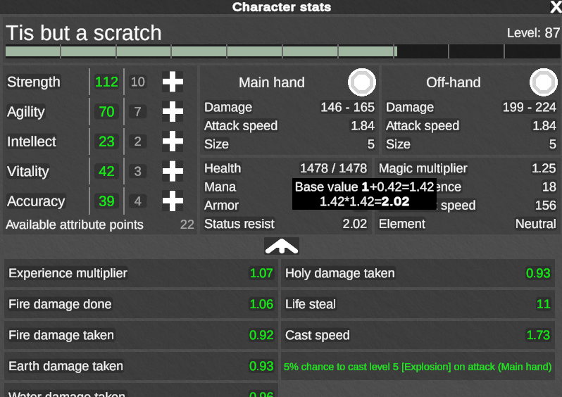
Task: Add a point to Agility
Action: coord(173,111)
